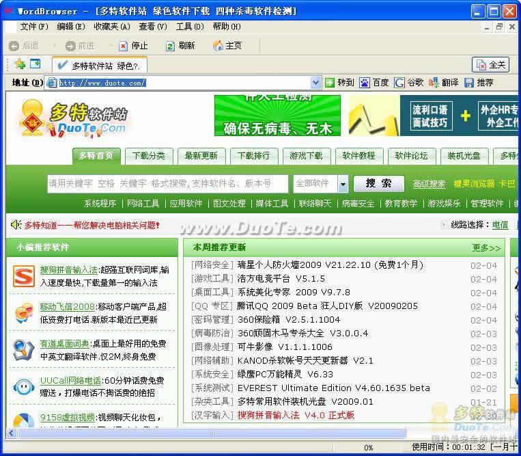Image resolution: width=521 pixels, height=456 pixels.
Task: Click the 翻译 translate icon
Action: pyautogui.click(x=434, y=83)
